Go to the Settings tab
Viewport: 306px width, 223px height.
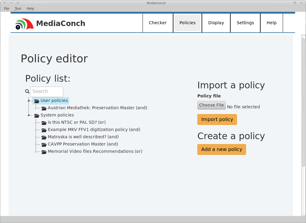pyautogui.click(x=245, y=23)
